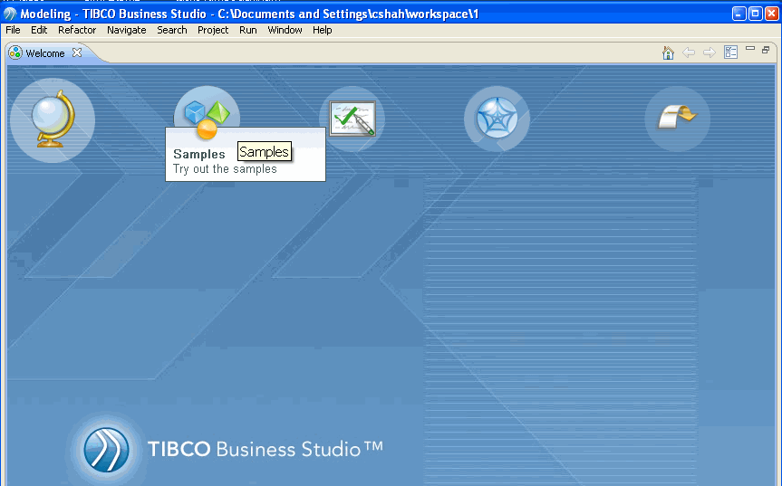Navigate forward with the right arrow
The width and height of the screenshot is (782, 486).
[x=710, y=52]
